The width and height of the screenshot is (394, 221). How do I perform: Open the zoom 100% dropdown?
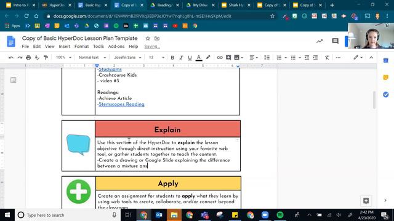click(x=63, y=57)
